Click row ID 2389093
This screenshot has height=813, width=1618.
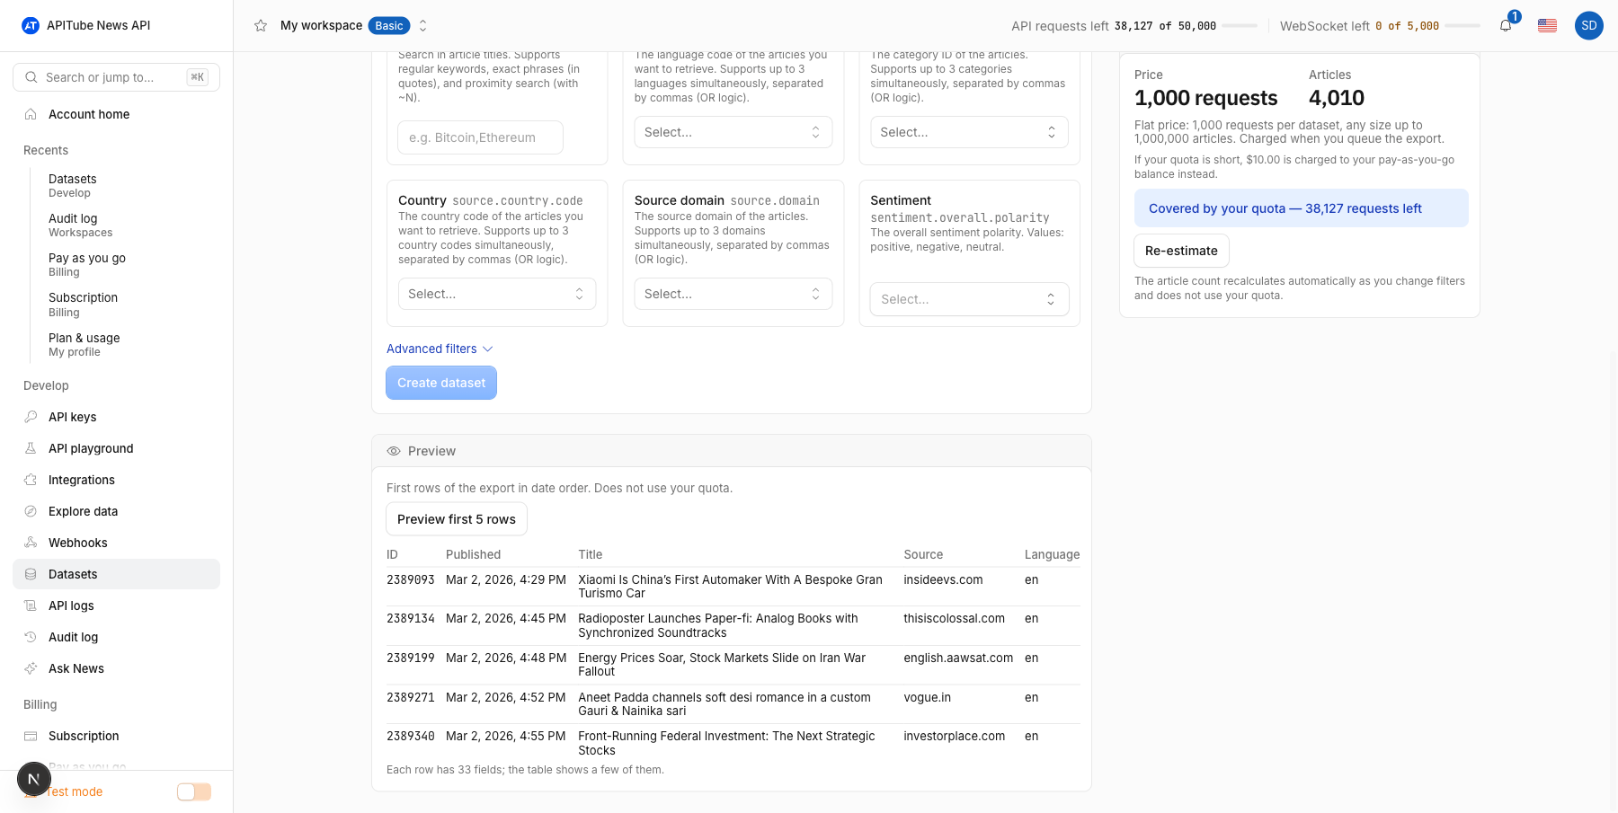(411, 579)
